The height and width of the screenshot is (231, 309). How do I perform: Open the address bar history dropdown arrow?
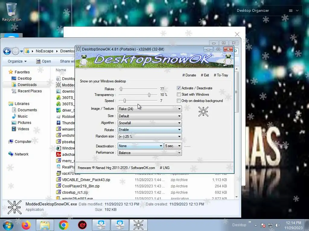(21, 51)
